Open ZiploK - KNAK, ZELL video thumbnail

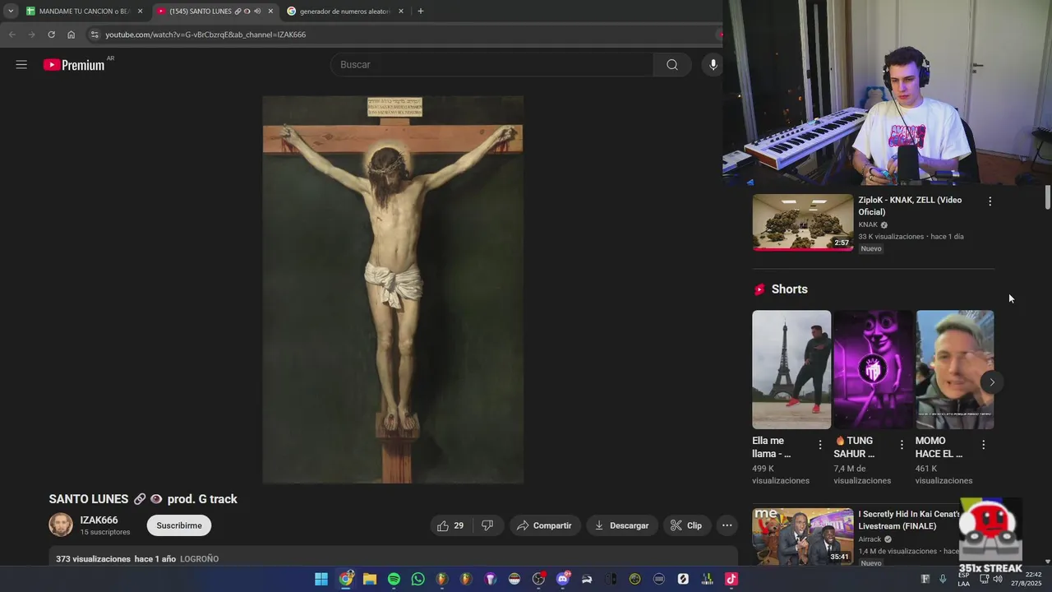[803, 222]
